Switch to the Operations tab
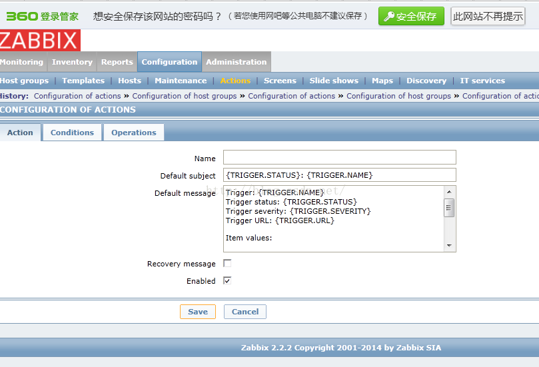 [134, 133]
